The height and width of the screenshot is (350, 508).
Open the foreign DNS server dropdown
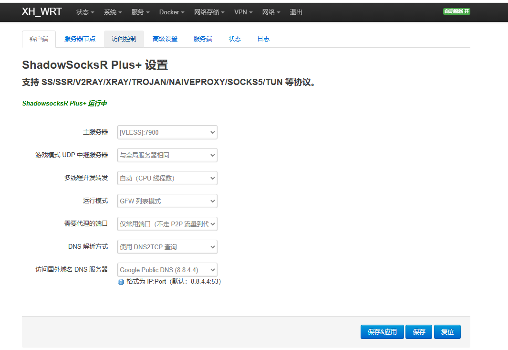pyautogui.click(x=167, y=270)
